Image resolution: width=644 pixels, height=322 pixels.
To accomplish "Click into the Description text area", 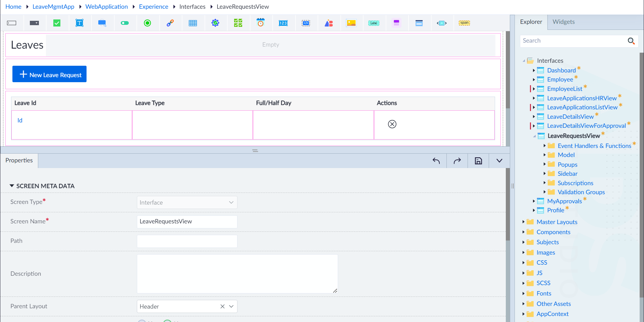I will (x=237, y=274).
